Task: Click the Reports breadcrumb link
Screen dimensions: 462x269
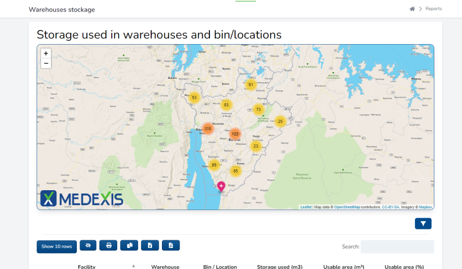Action: point(433,9)
